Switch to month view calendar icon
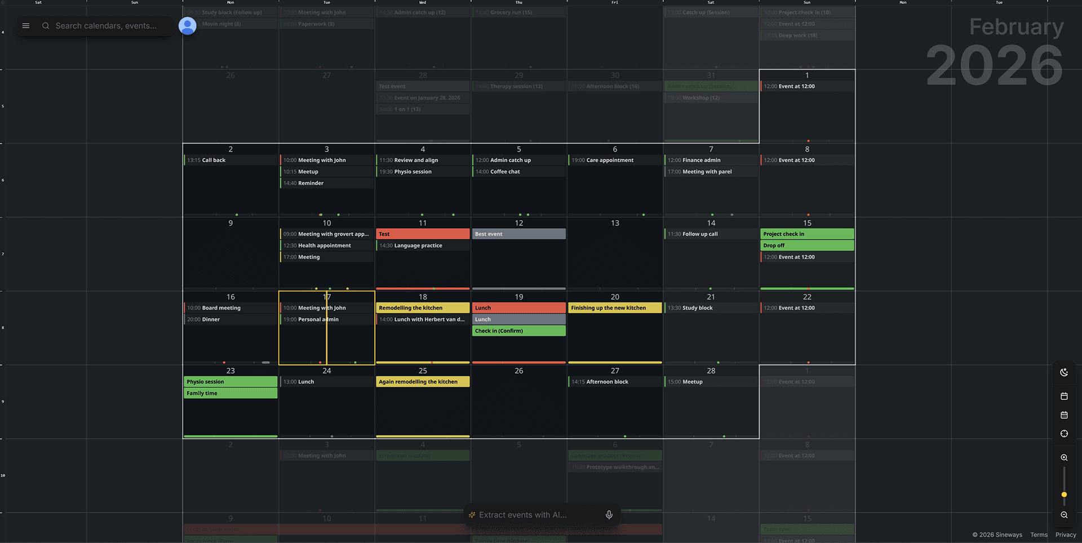Image resolution: width=1082 pixels, height=543 pixels. click(x=1064, y=415)
